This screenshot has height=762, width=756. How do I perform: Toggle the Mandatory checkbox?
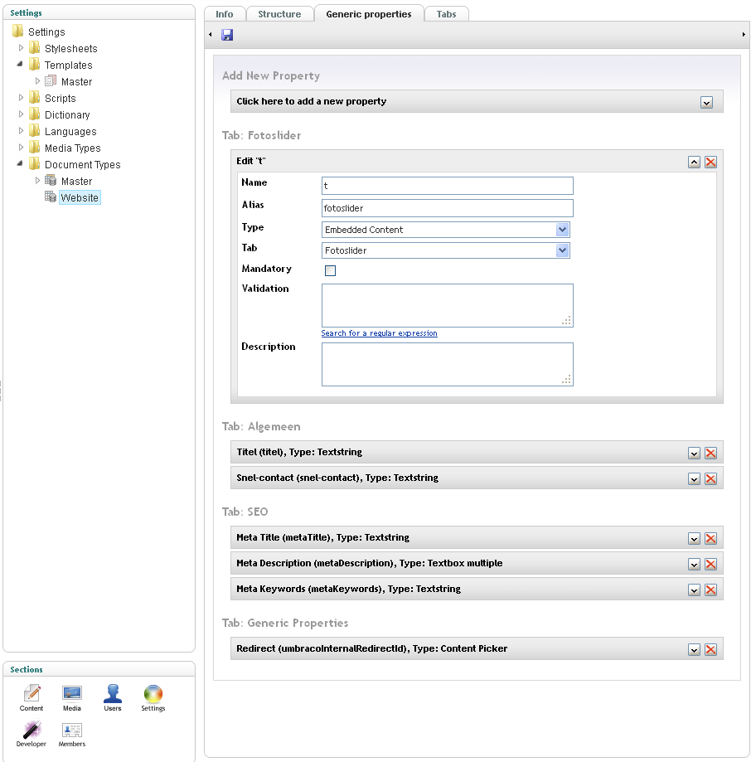click(x=331, y=270)
